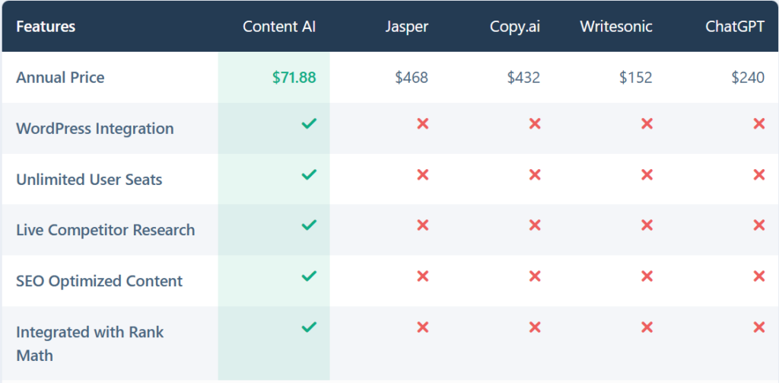Click ChatGPT red X for Integrated with Rank Math
This screenshot has height=383, width=779.
(759, 327)
